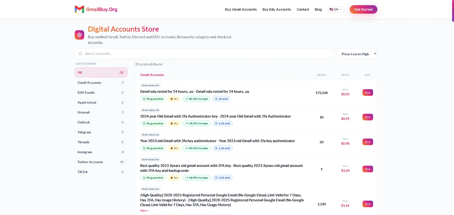454x215 pixels.
Task: Click 4h guarantee badge on 2024 Old Gmail
Action: click(153, 124)
